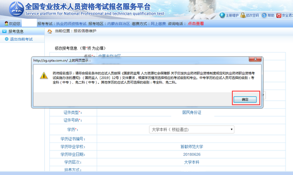Click the home icon beside 当前位置
This screenshot has height=175, width=293.
point(50,31)
